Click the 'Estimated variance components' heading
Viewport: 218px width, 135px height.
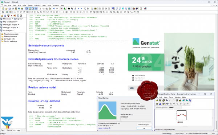(46, 46)
